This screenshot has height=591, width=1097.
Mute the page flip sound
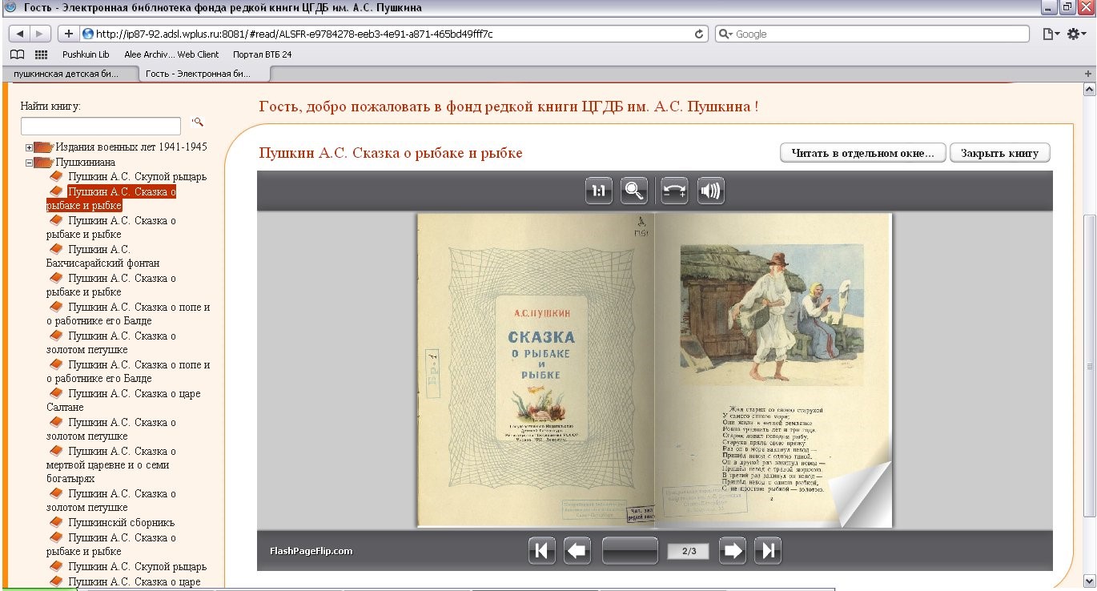tap(710, 191)
